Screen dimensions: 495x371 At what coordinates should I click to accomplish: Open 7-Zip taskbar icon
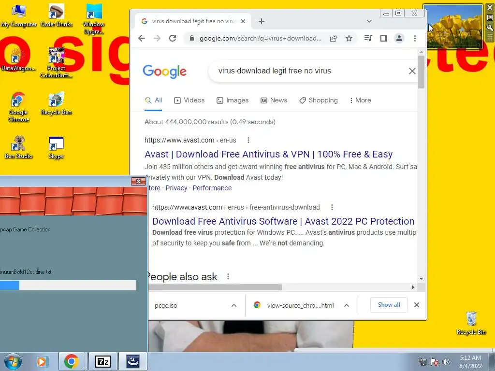[103, 361]
